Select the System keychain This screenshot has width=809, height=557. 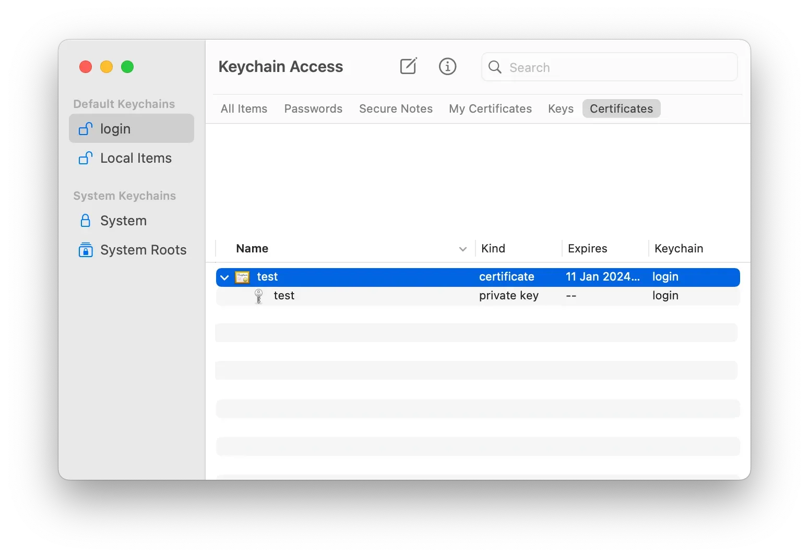[123, 220]
